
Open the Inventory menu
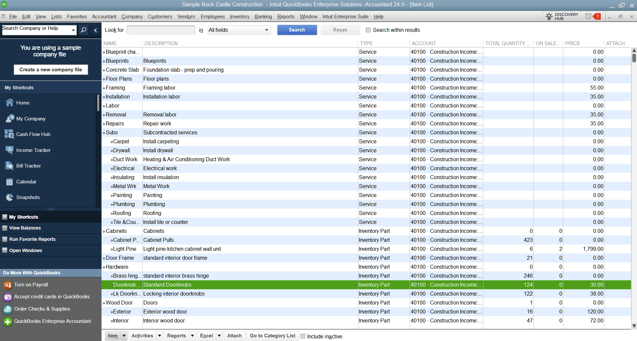(x=240, y=17)
